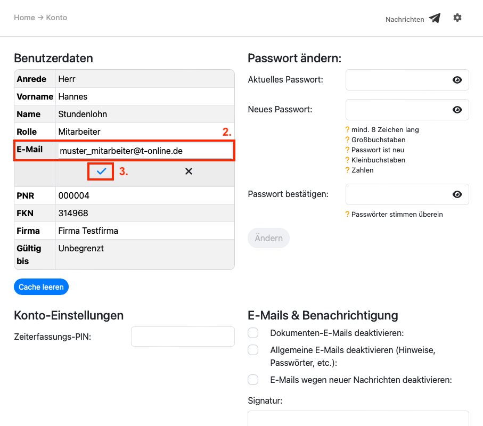The height and width of the screenshot is (426, 483).
Task: Click the Ändern password button
Action: [268, 238]
